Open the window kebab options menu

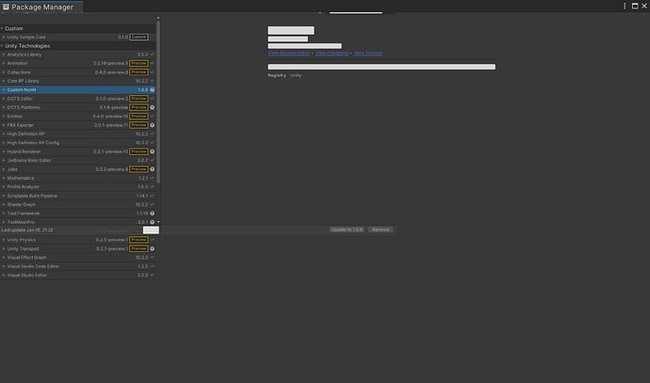click(625, 6)
